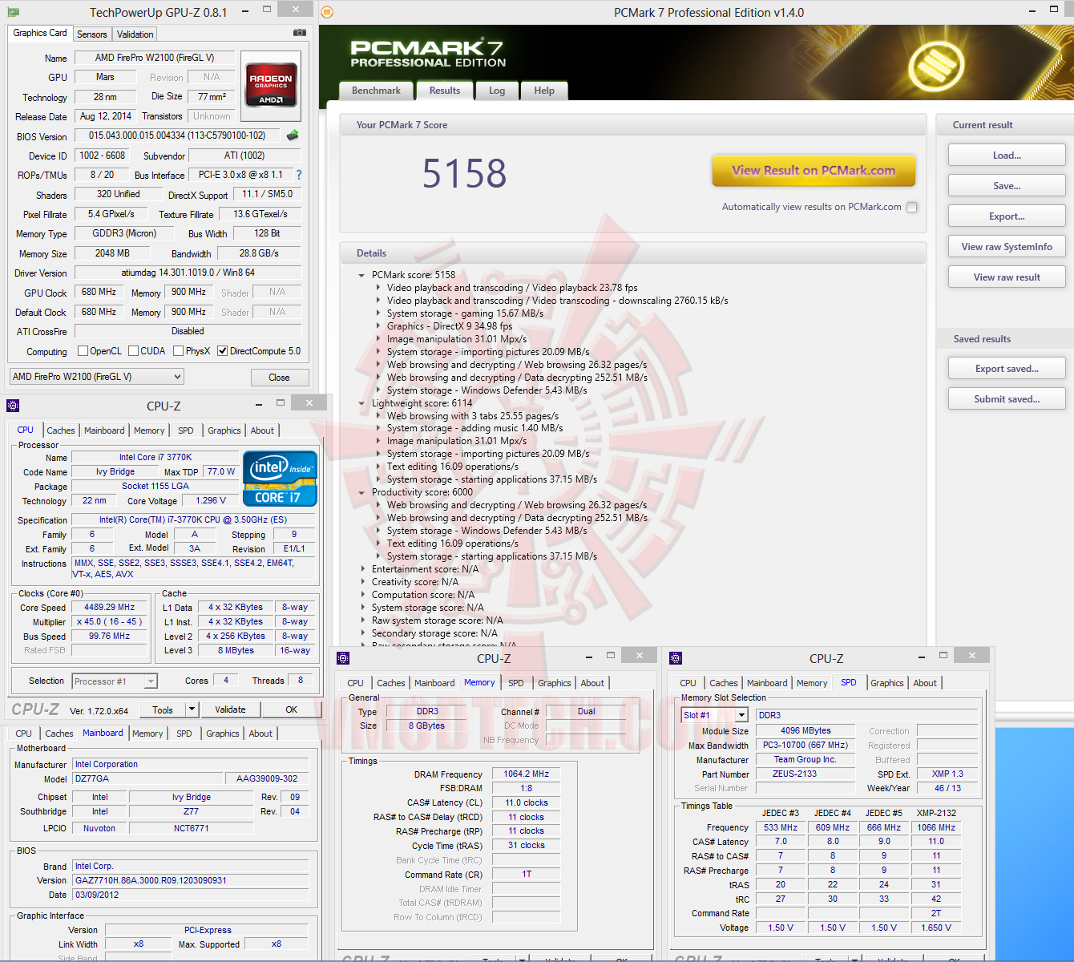
Task: Click the question mark beside Bus Interface
Action: click(x=298, y=175)
